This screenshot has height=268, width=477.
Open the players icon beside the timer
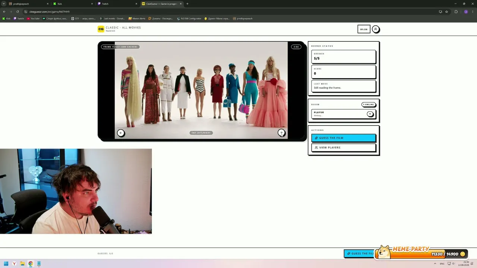pos(376,29)
